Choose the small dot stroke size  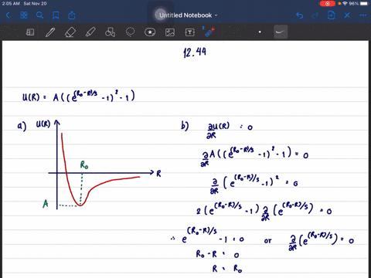click(x=260, y=32)
